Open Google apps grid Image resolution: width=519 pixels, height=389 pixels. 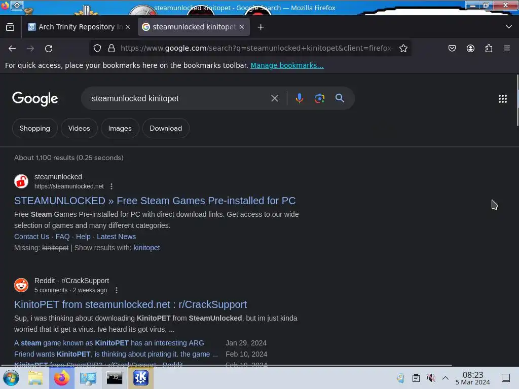pyautogui.click(x=502, y=99)
